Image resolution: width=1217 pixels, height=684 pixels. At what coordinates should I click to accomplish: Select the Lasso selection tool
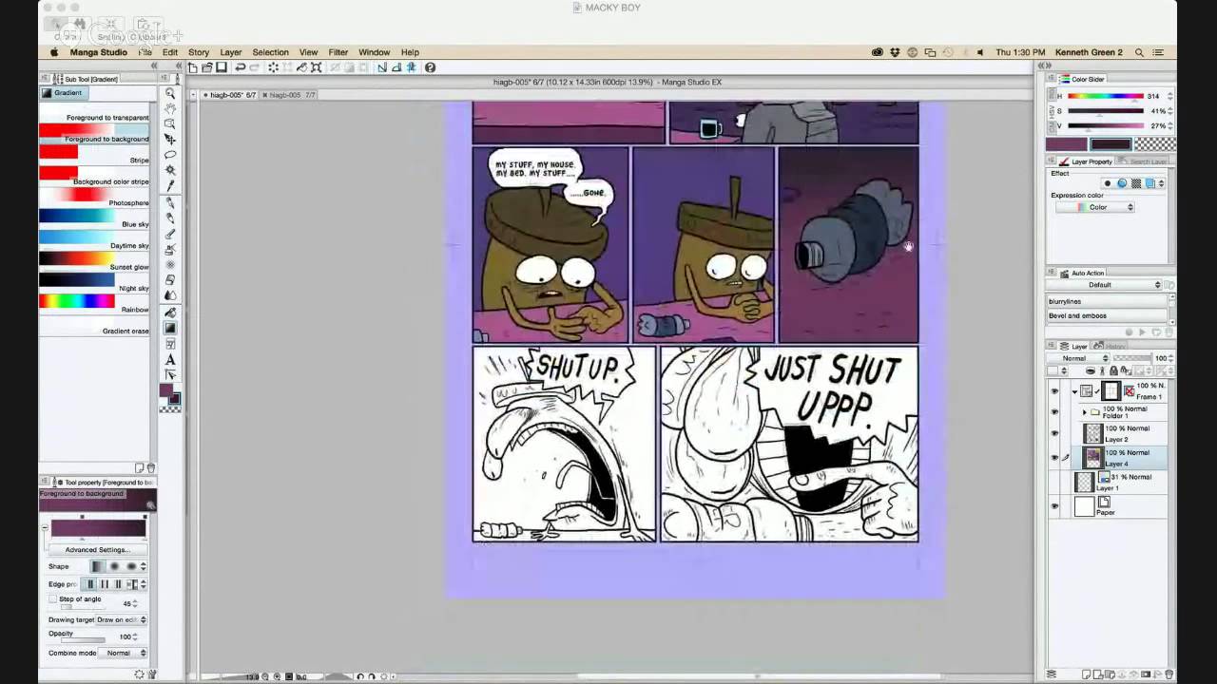(170, 154)
